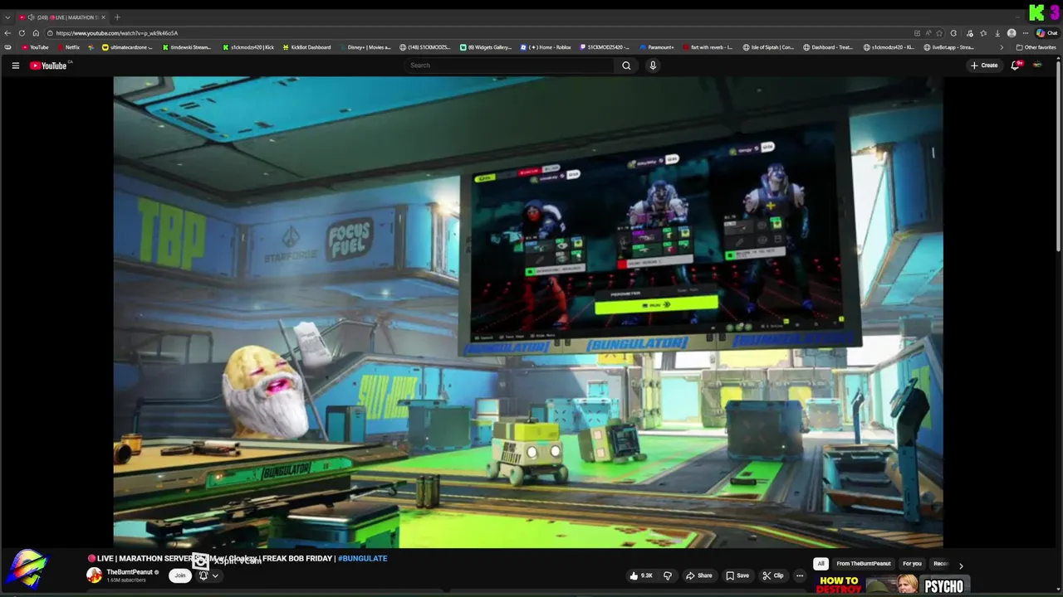
Task: Open the Paramount+ bookmark
Action: click(x=657, y=47)
